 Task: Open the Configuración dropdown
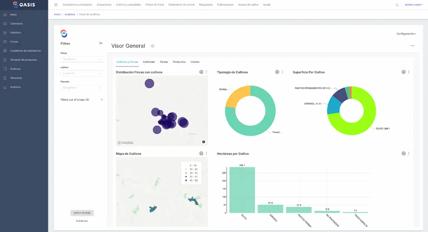(x=406, y=34)
